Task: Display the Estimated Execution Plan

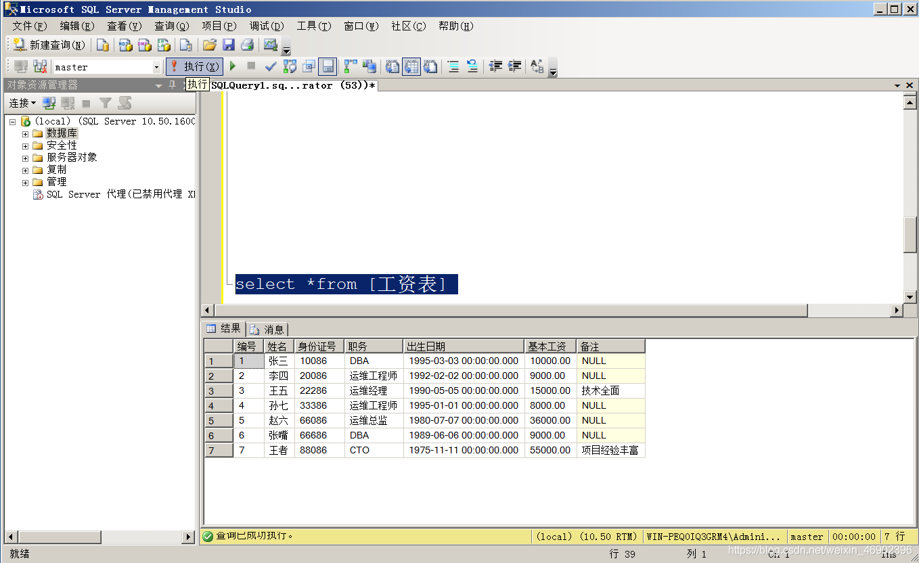Action: coord(290,66)
